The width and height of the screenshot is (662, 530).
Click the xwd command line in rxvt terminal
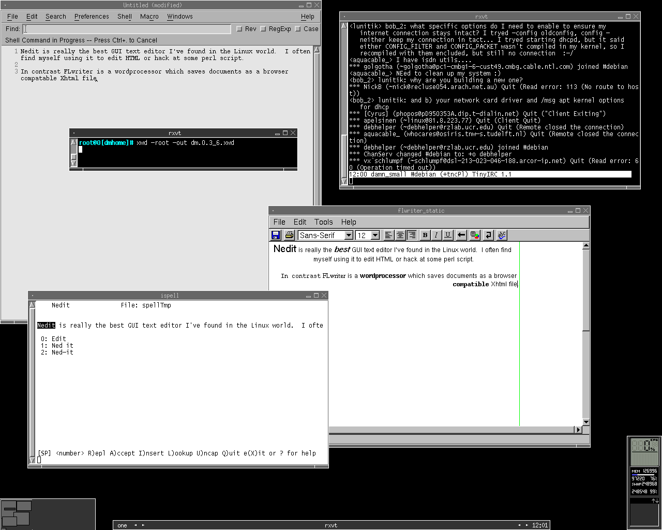157,143
